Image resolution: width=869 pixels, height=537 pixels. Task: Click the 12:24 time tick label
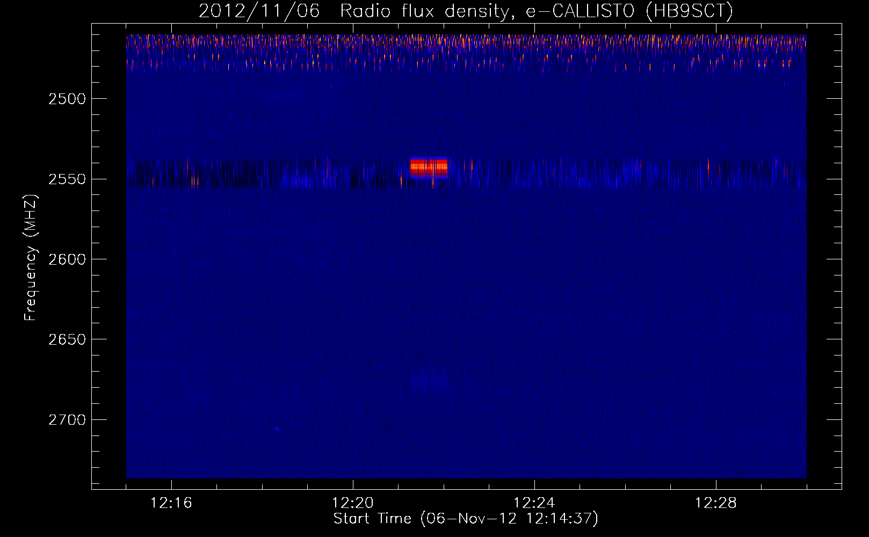[x=534, y=503]
